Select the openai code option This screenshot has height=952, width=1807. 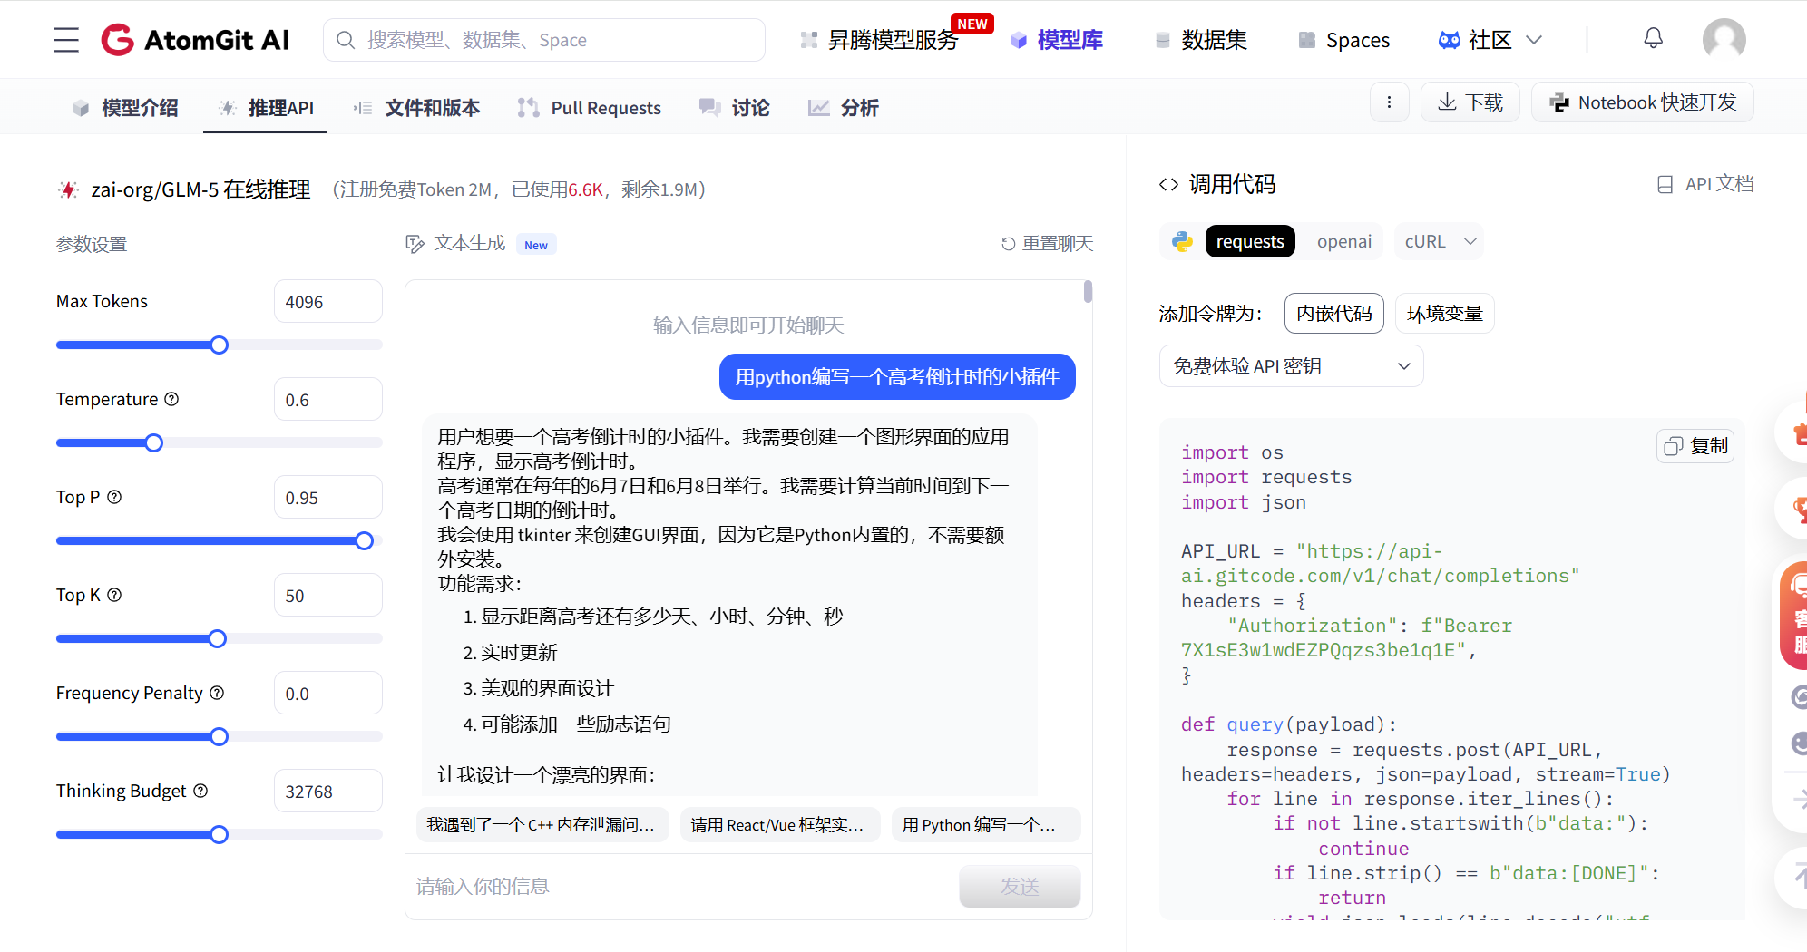(1344, 241)
